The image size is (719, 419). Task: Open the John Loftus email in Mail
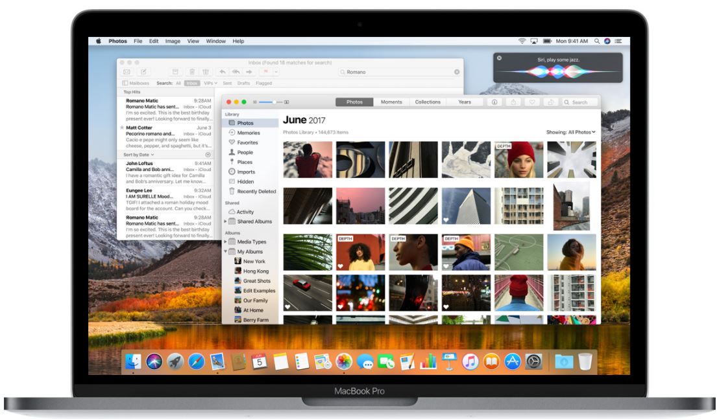pyautogui.click(x=166, y=172)
